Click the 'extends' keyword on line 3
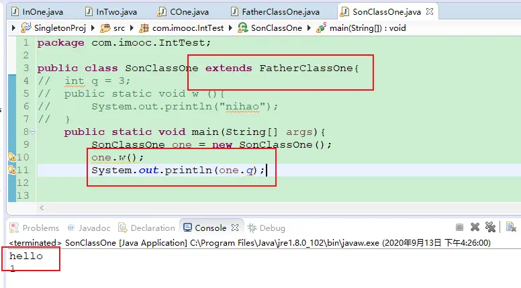This screenshot has width=521, height=288. click(x=228, y=68)
